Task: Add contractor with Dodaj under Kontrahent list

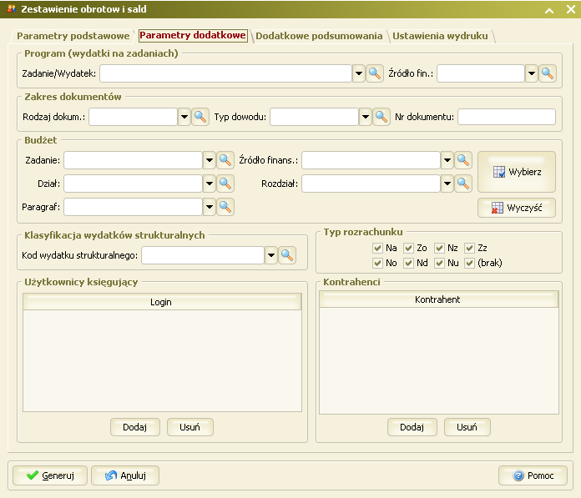Action: [x=412, y=427]
